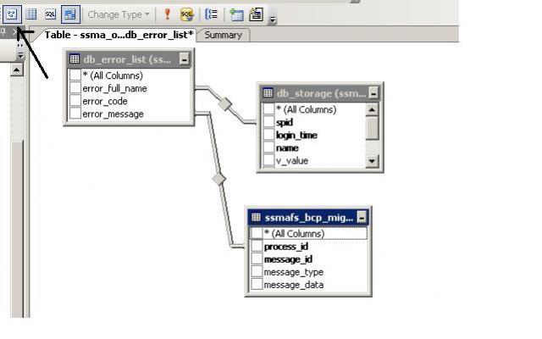542x339 pixels.
Task: Click the login_time column label
Action: point(296,136)
